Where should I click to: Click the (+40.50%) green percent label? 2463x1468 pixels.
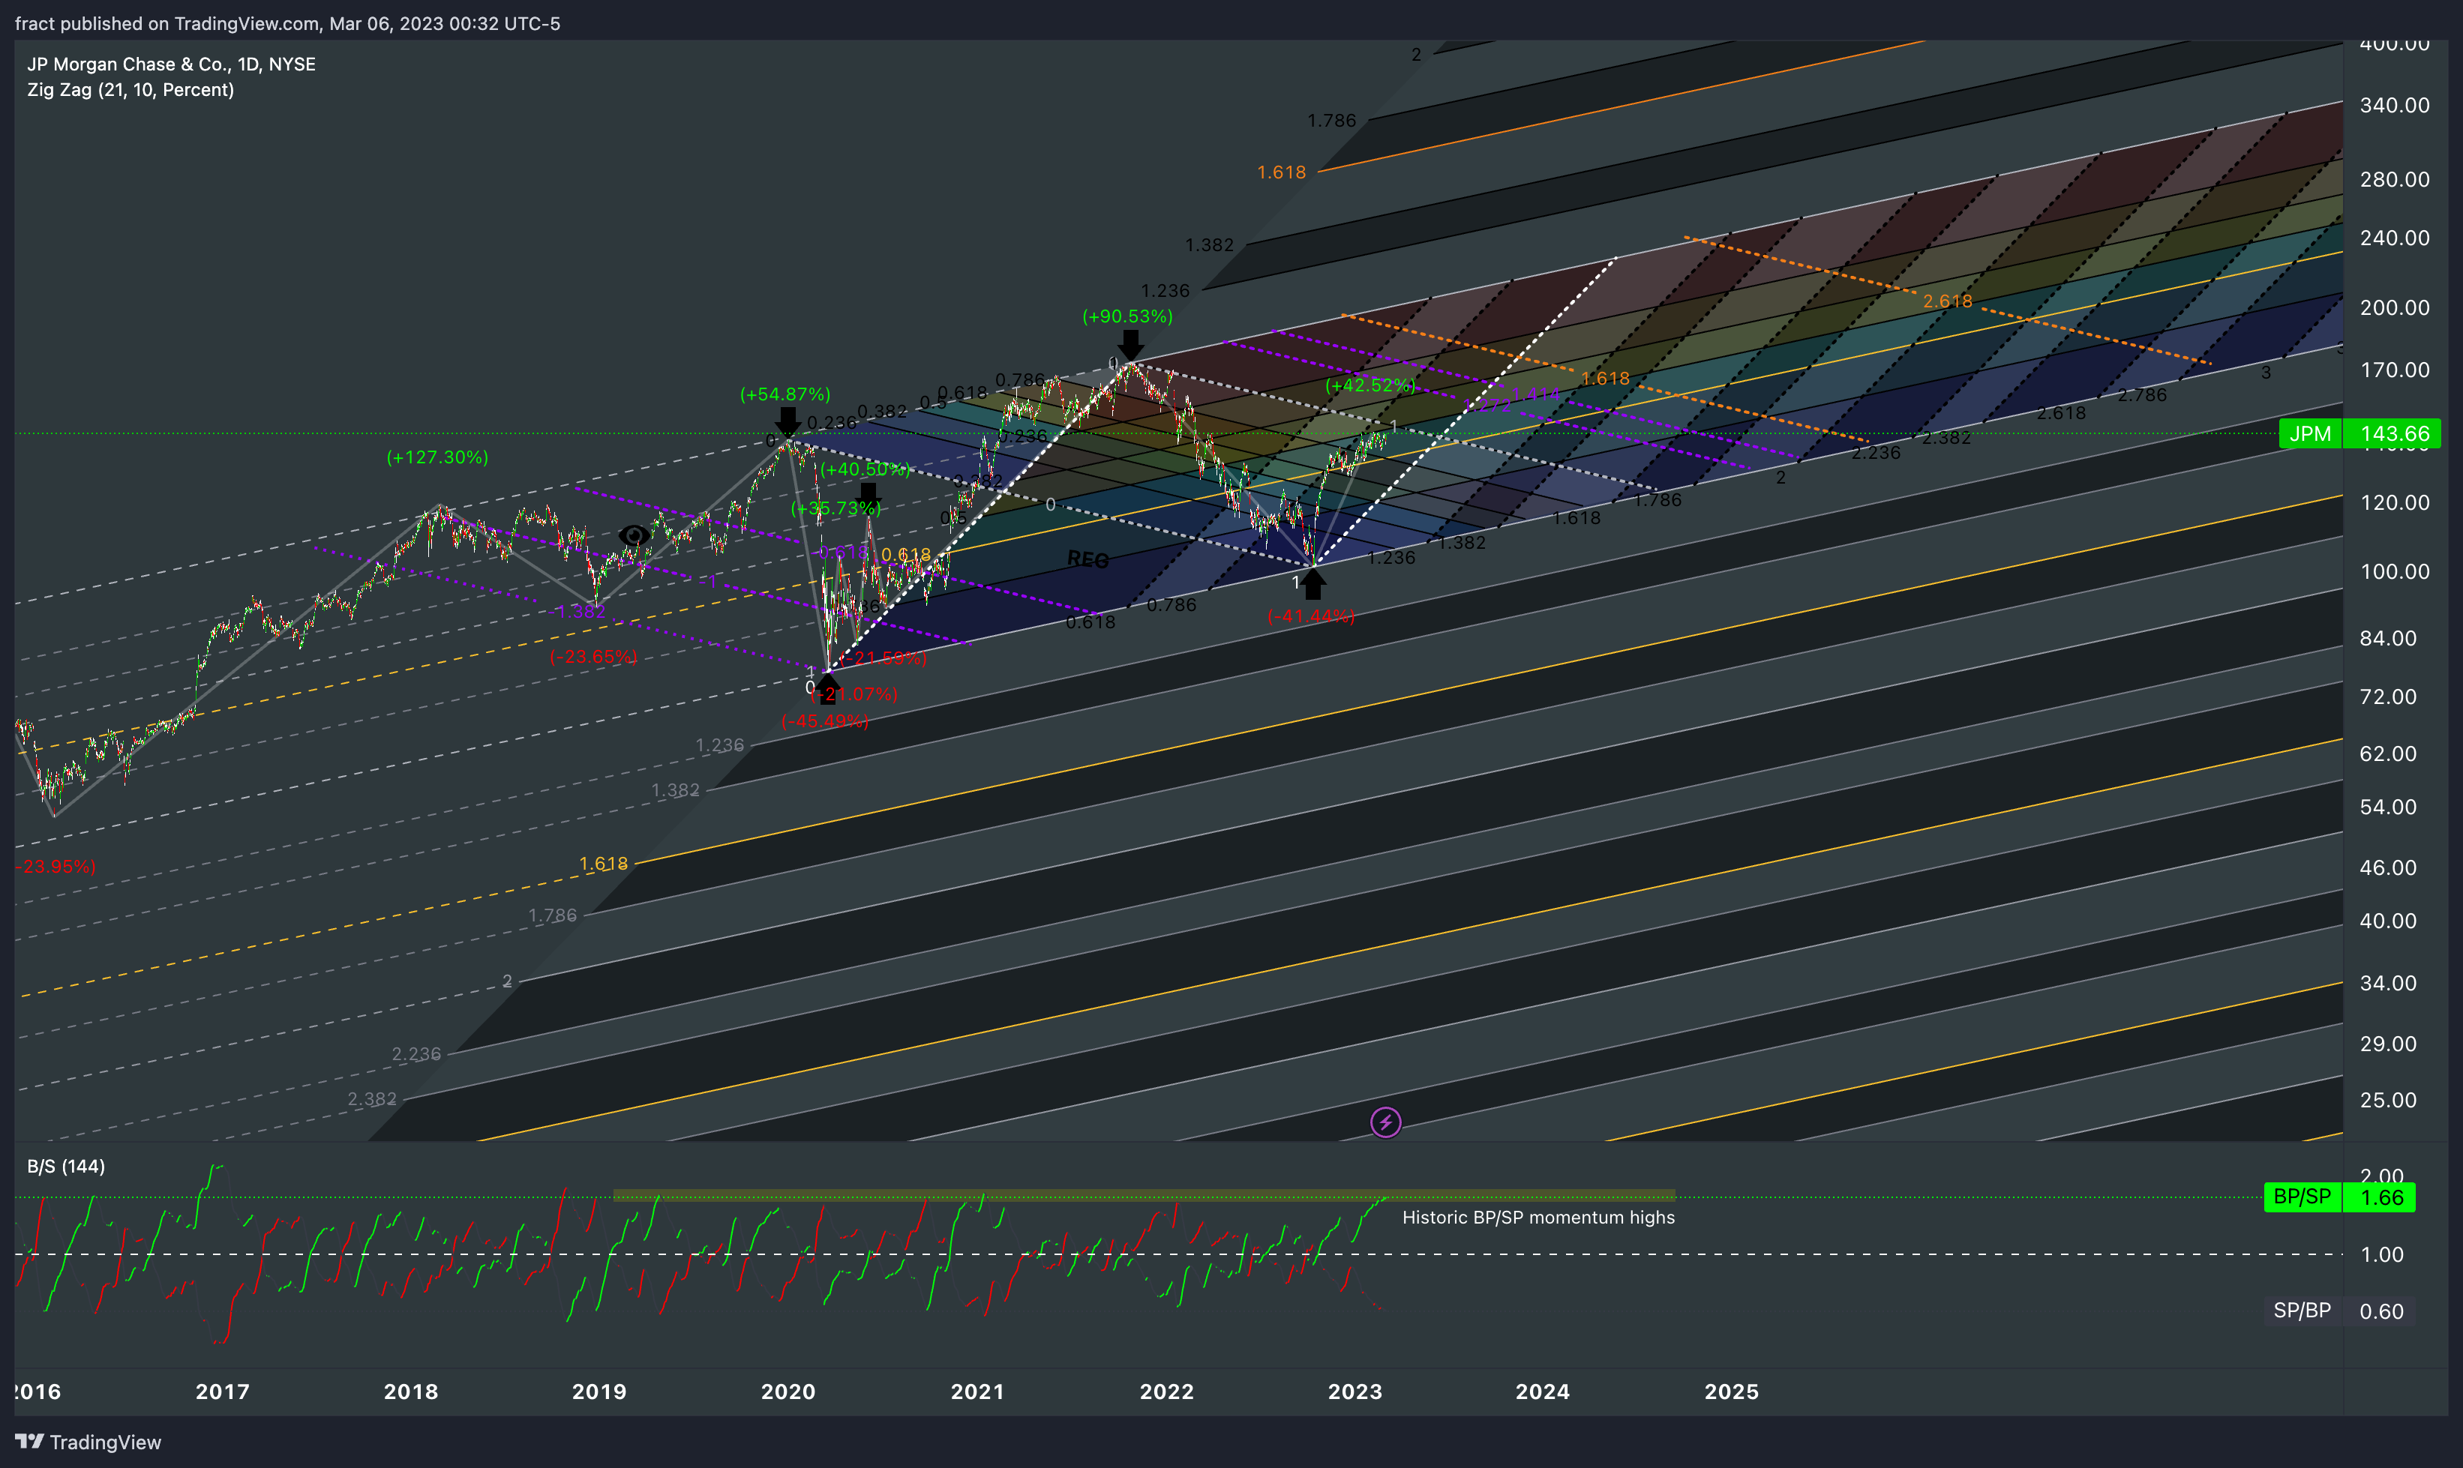[x=865, y=469]
